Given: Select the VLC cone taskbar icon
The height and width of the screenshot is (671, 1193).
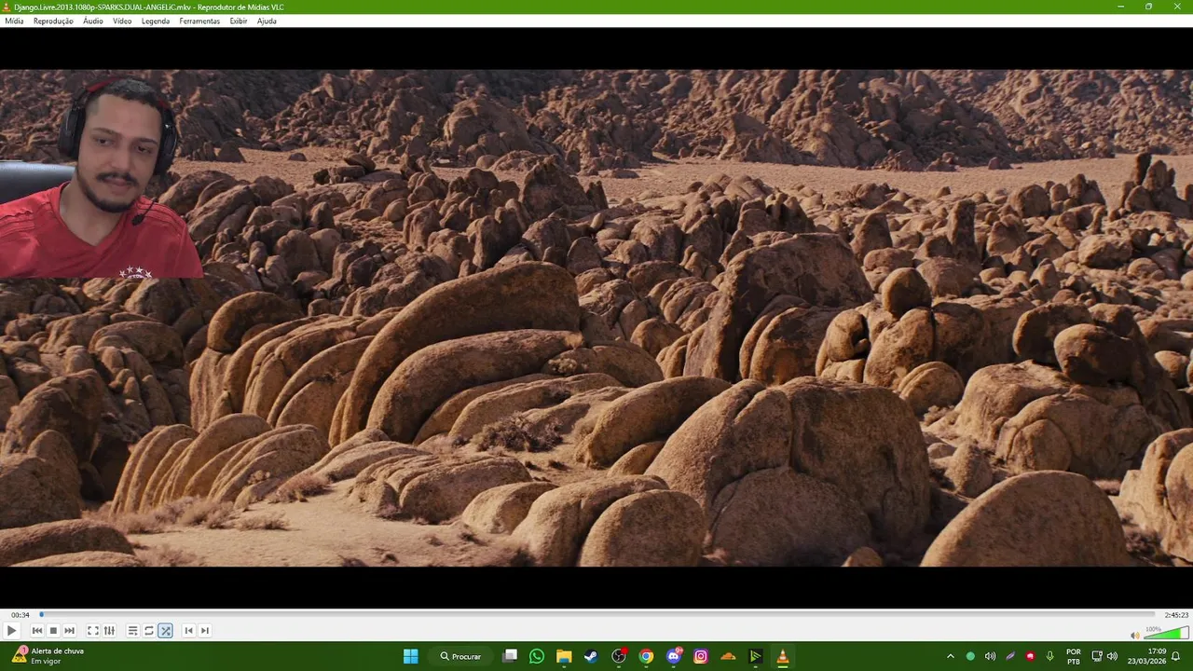Looking at the screenshot, I should coord(783,656).
